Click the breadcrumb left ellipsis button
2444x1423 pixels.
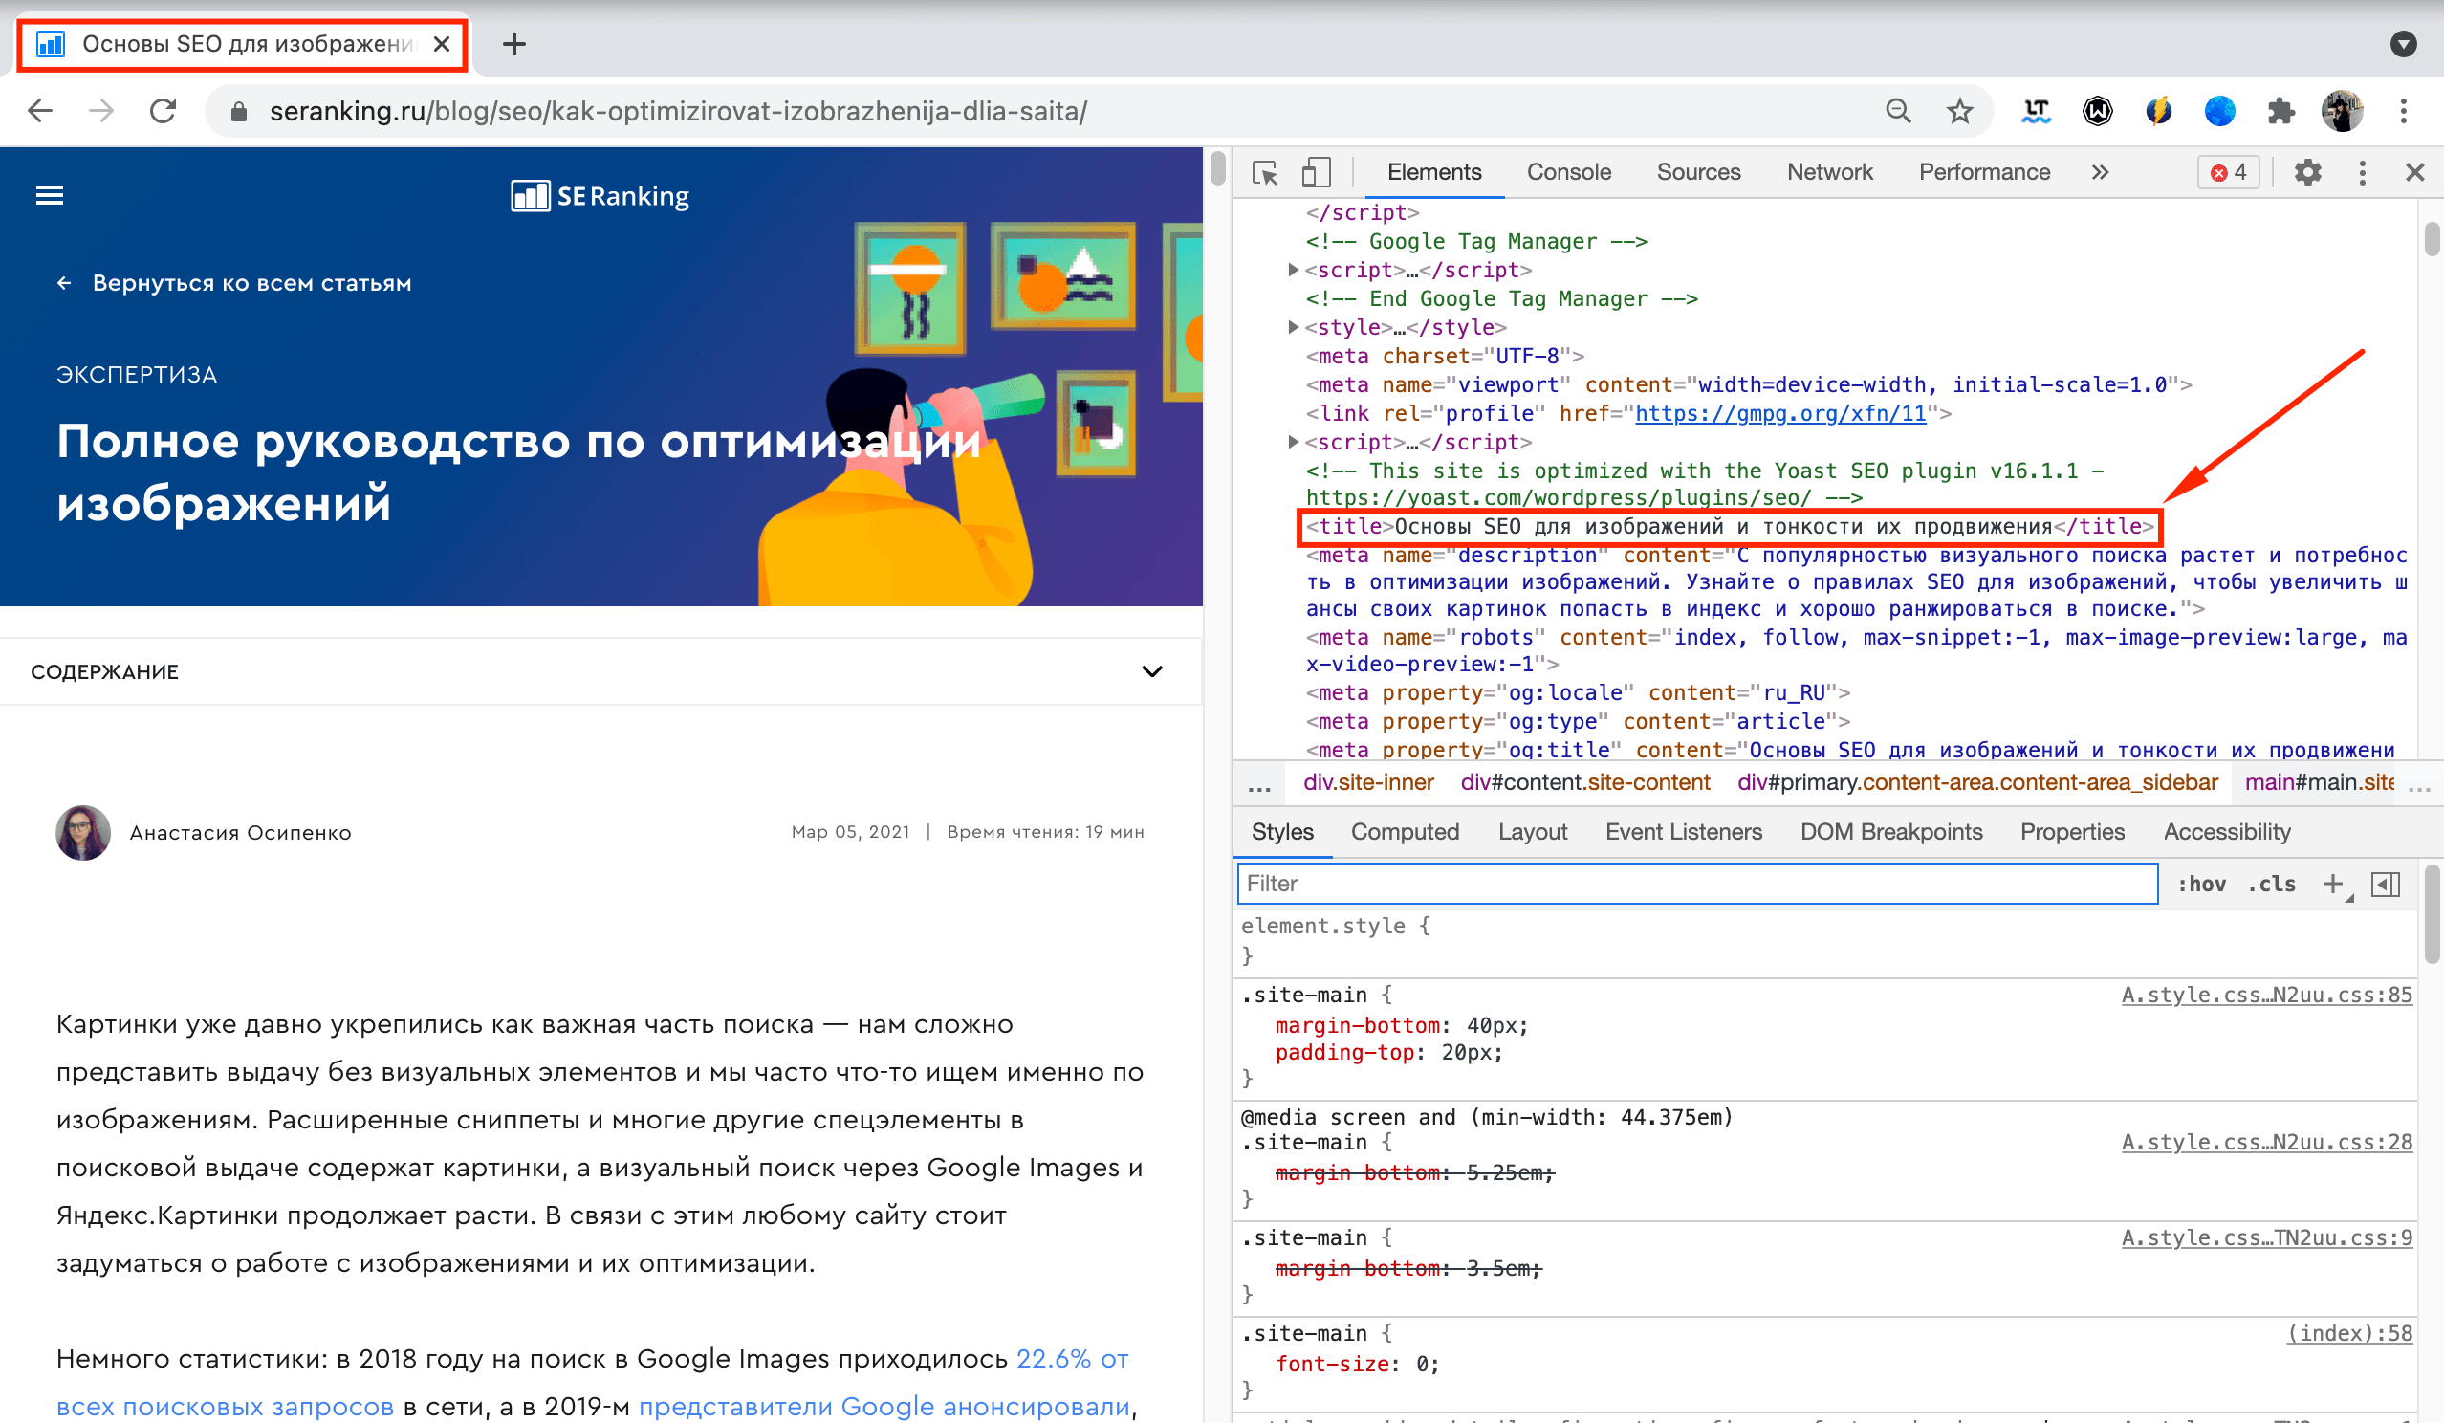[1259, 786]
